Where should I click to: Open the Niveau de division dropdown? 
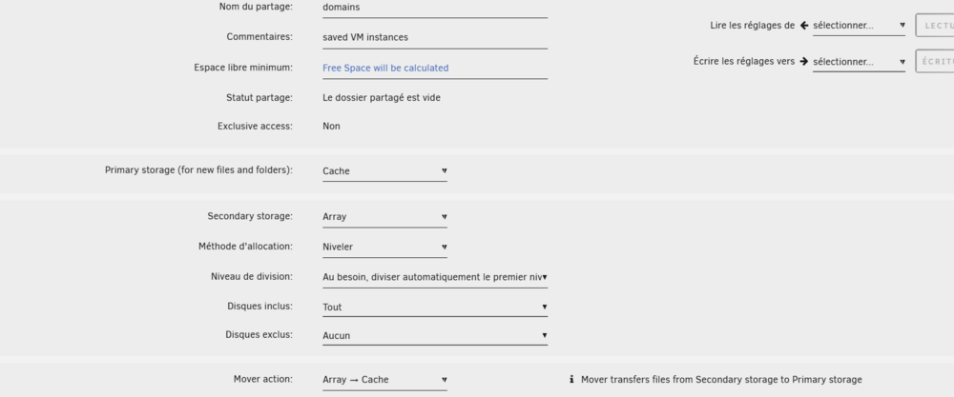[x=435, y=277]
